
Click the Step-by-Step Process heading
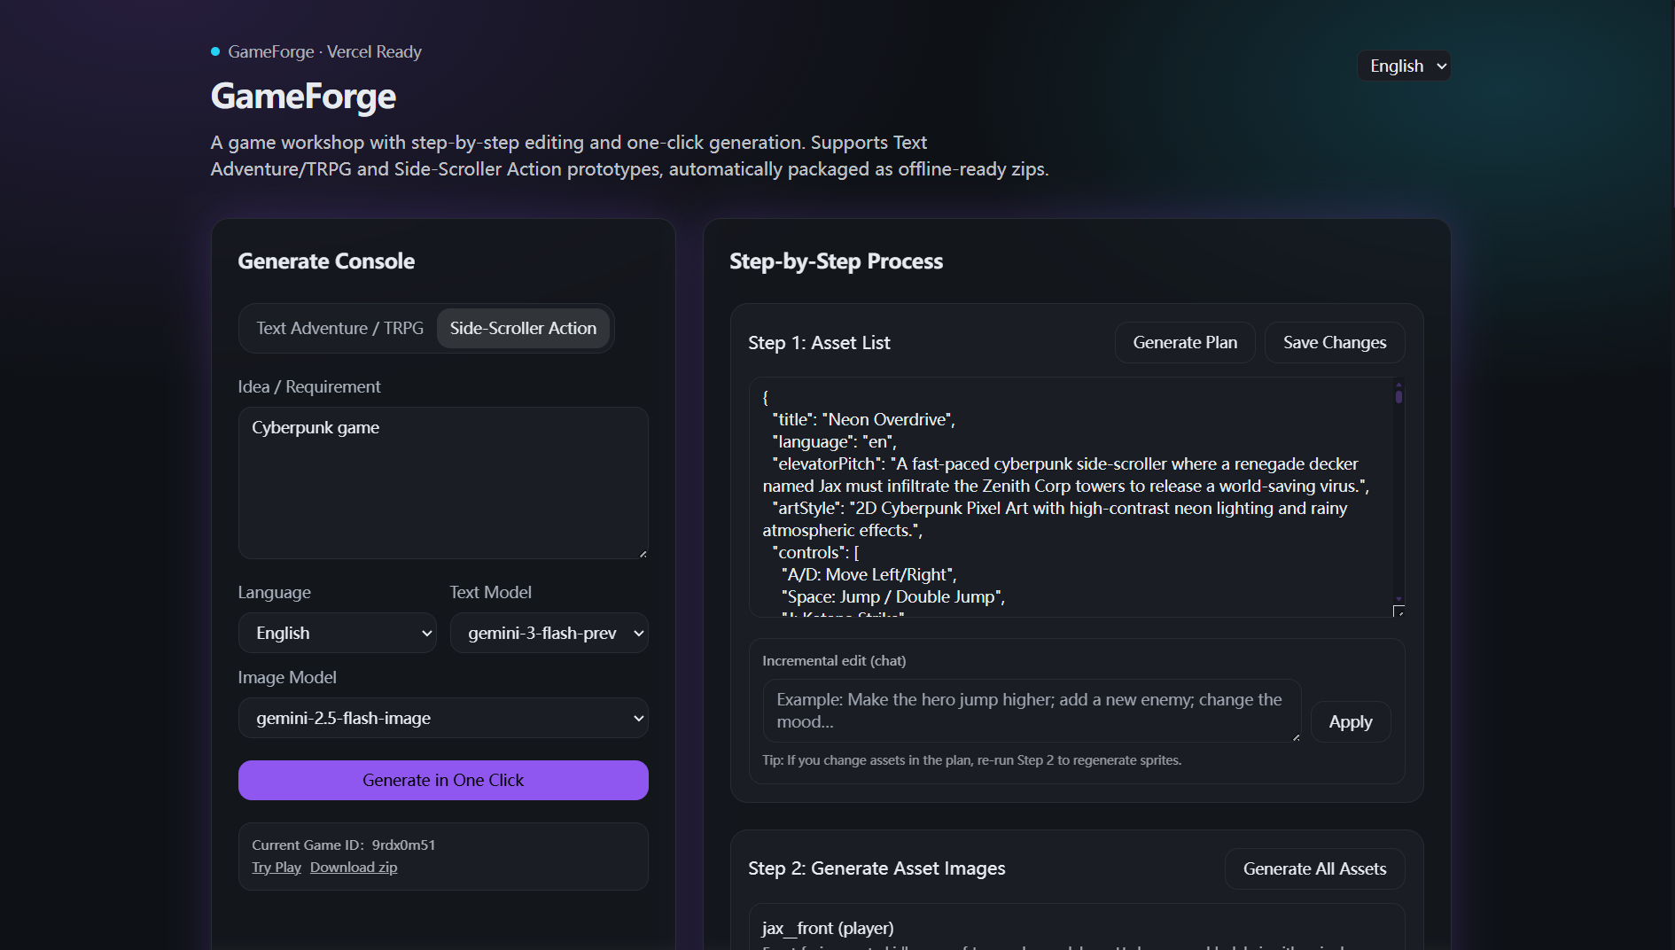pyautogui.click(x=836, y=261)
